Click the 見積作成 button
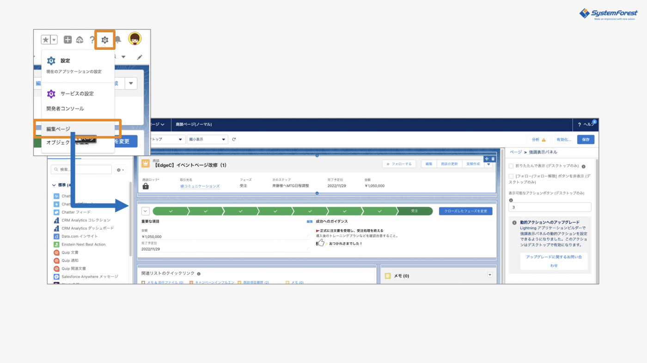The width and height of the screenshot is (647, 363). coord(473,164)
